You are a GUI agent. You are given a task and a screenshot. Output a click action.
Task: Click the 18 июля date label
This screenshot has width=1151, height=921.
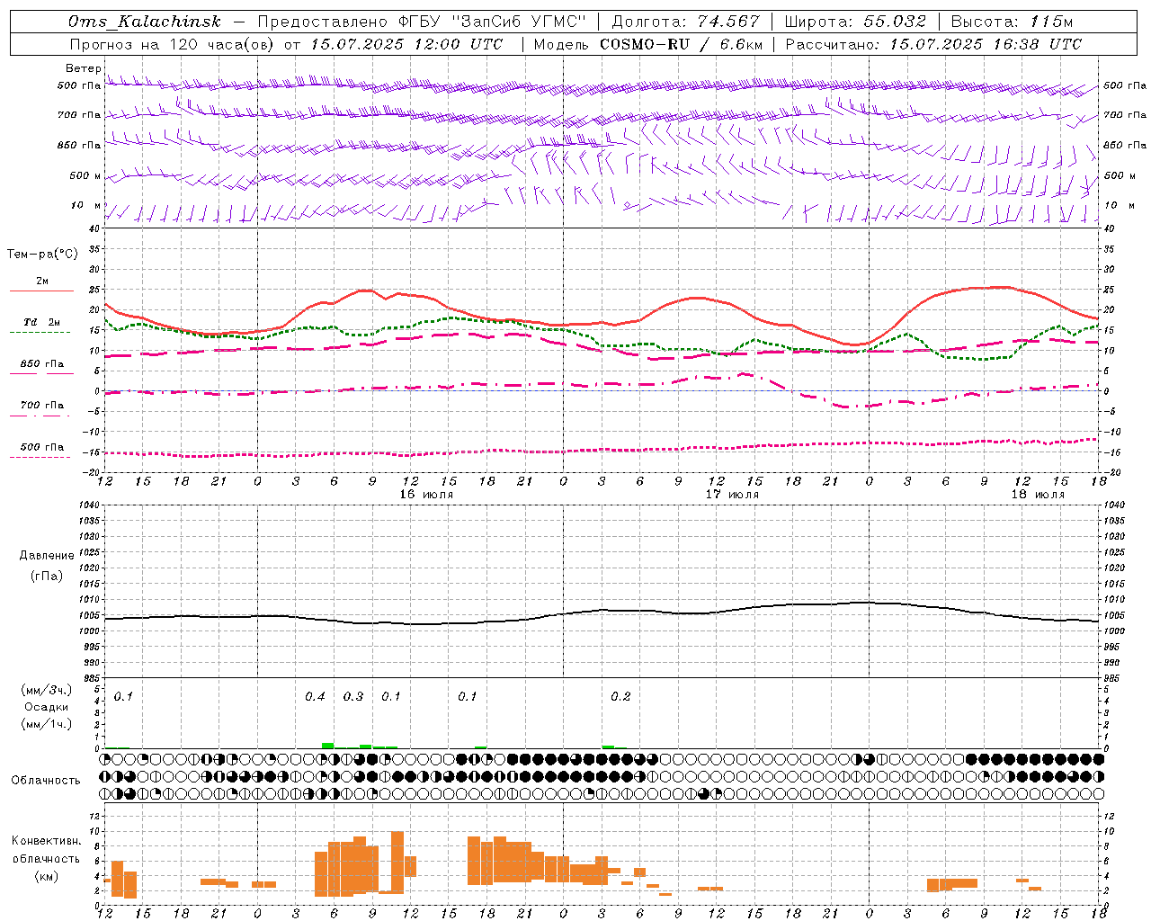coord(1038,494)
